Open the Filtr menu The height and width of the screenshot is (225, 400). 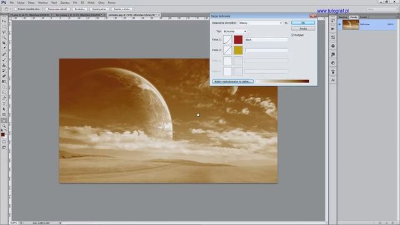[x=75, y=2]
